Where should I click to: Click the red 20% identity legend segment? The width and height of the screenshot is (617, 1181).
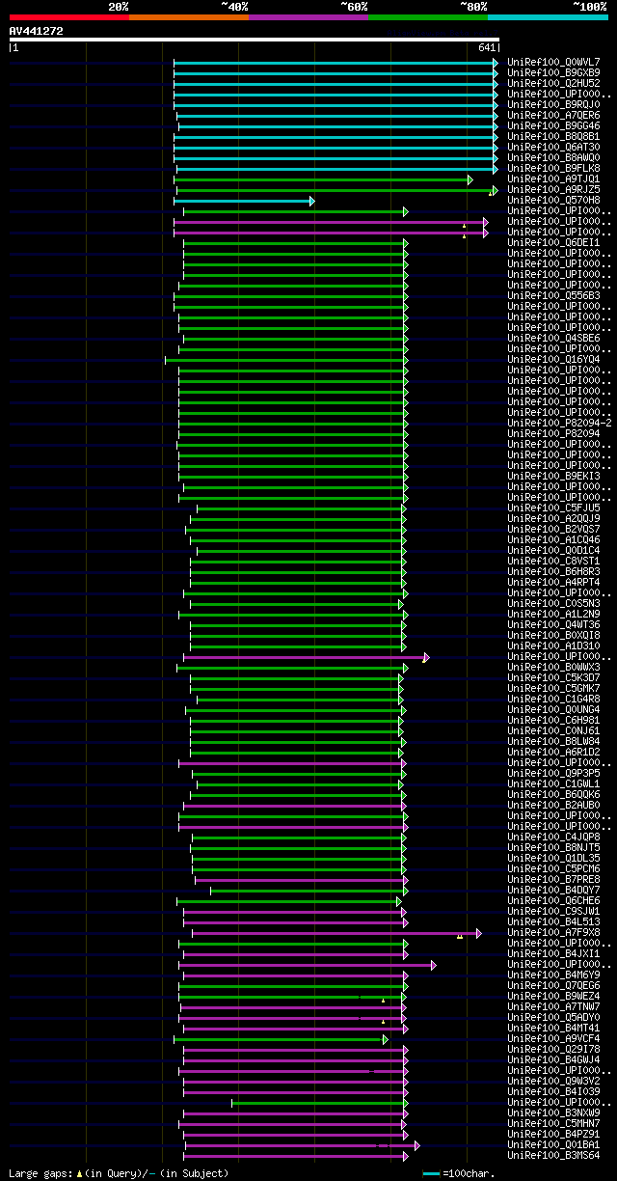click(x=68, y=17)
